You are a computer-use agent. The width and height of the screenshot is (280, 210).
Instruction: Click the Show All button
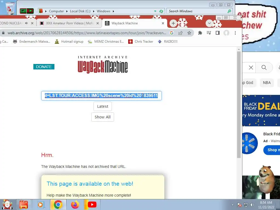(103, 117)
